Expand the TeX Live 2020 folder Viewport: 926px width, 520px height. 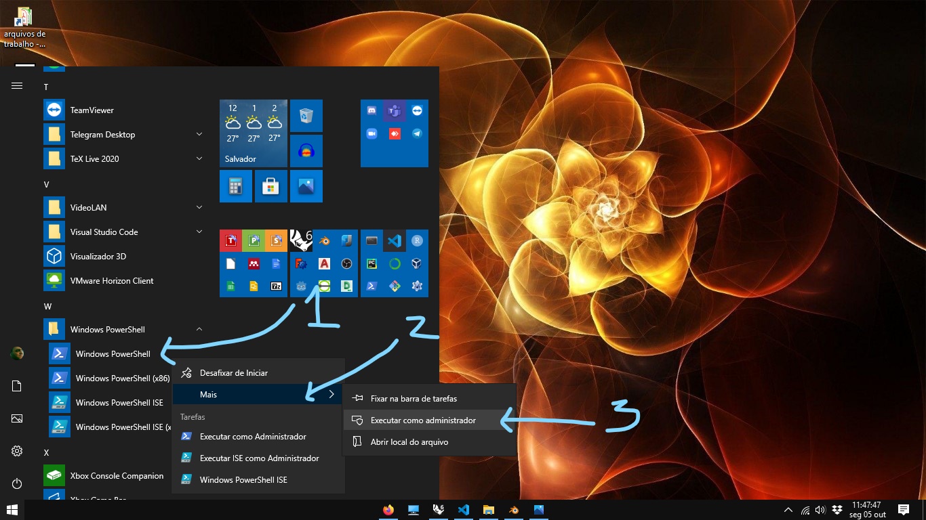coord(199,159)
